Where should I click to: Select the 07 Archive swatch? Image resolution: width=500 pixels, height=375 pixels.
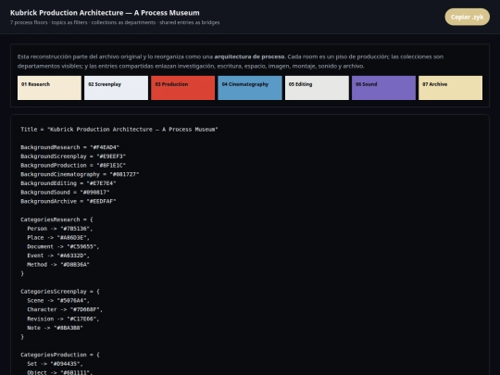(451, 88)
